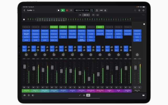Select the pencil edit tool in footer
This screenshot has height=105, width=168.
coord(80,95)
